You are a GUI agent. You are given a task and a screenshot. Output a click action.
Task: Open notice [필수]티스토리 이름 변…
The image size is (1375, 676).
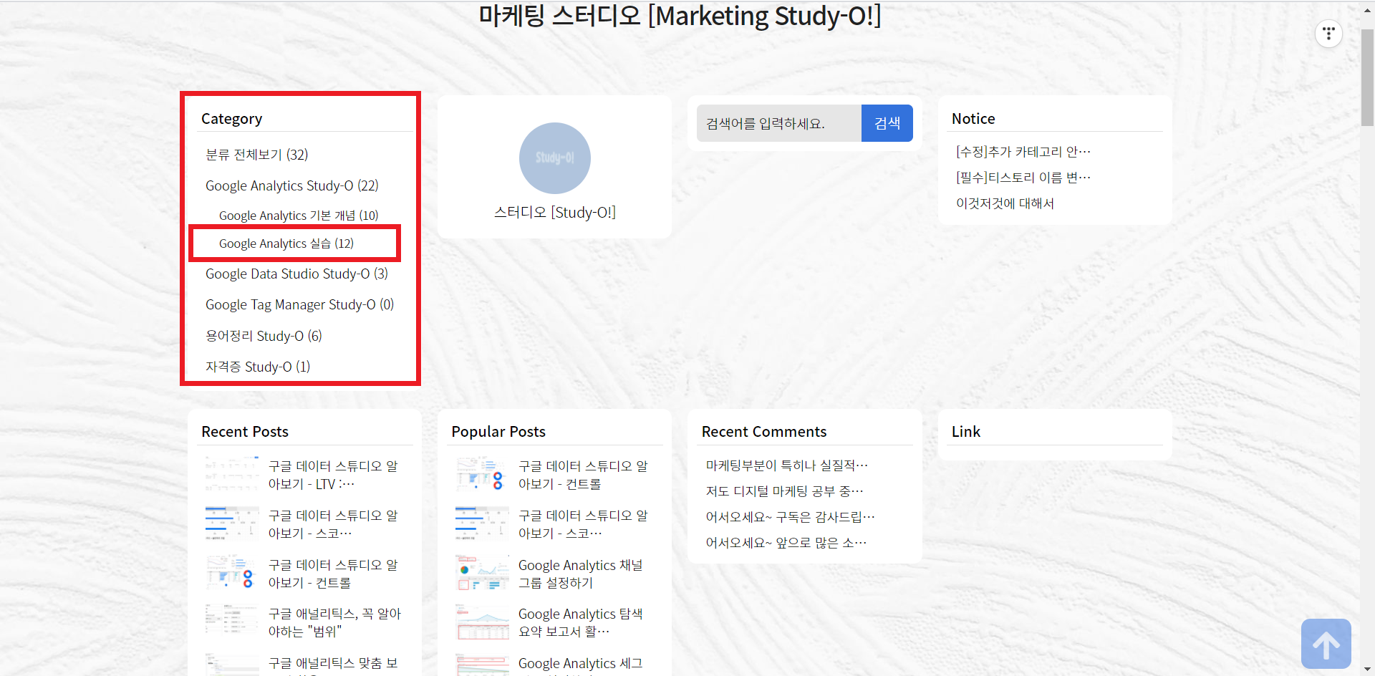pos(1023,178)
